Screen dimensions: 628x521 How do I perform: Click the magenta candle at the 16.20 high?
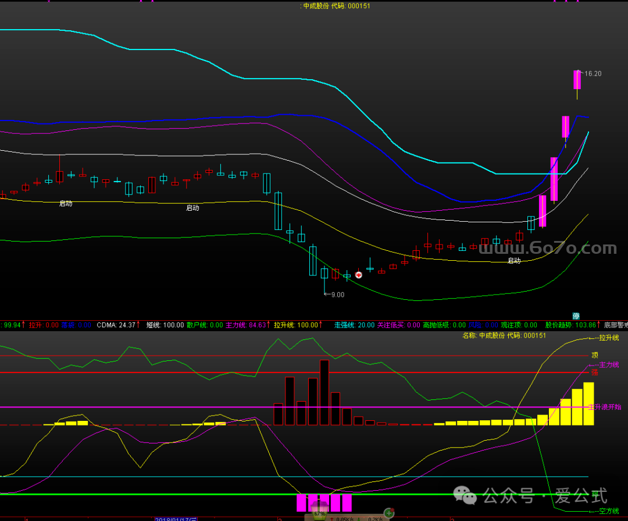[x=577, y=80]
